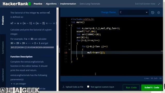The height and width of the screenshot is (93, 165).
Task: Click the for(j=0;j<len ;j++) line
Action: click(95, 47)
